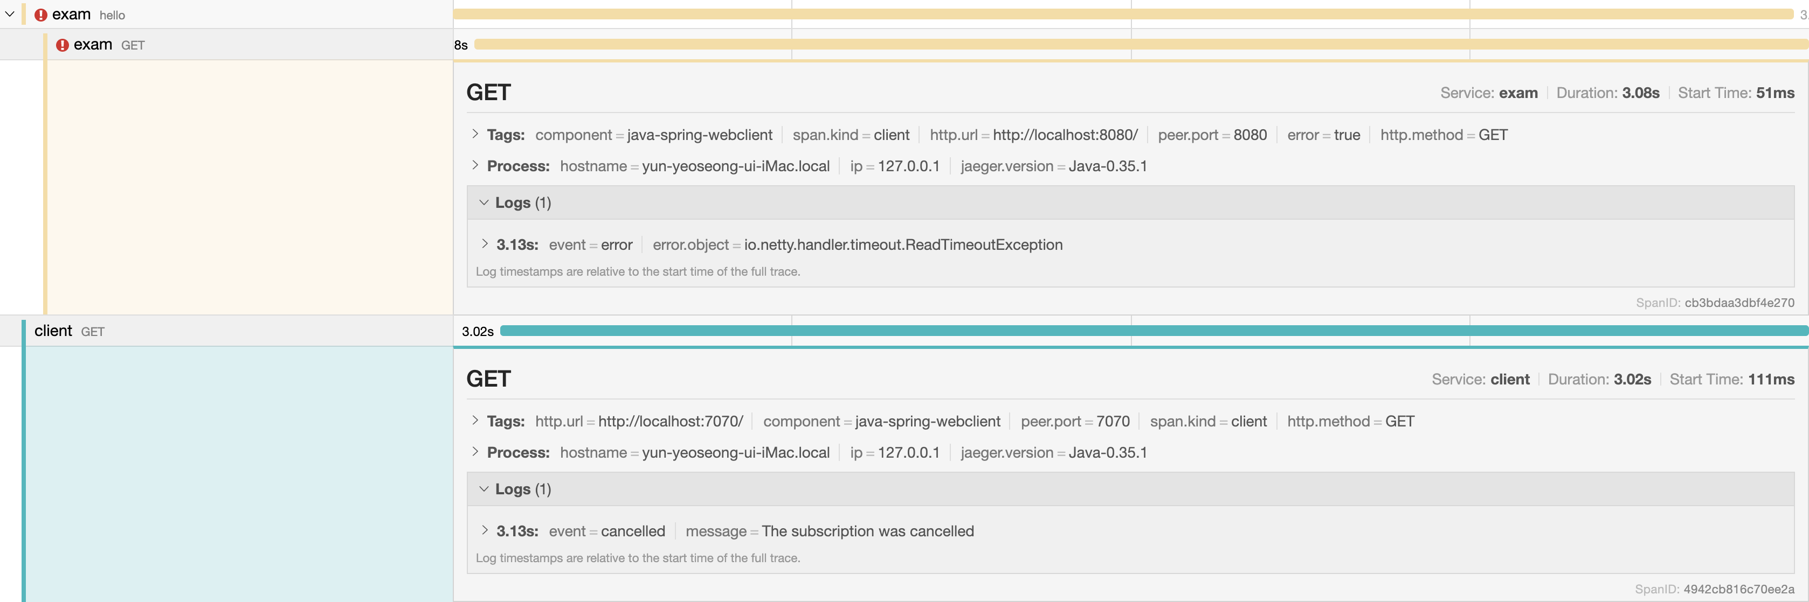Click Service: exam label
The height and width of the screenshot is (602, 1809).
click(x=1489, y=93)
